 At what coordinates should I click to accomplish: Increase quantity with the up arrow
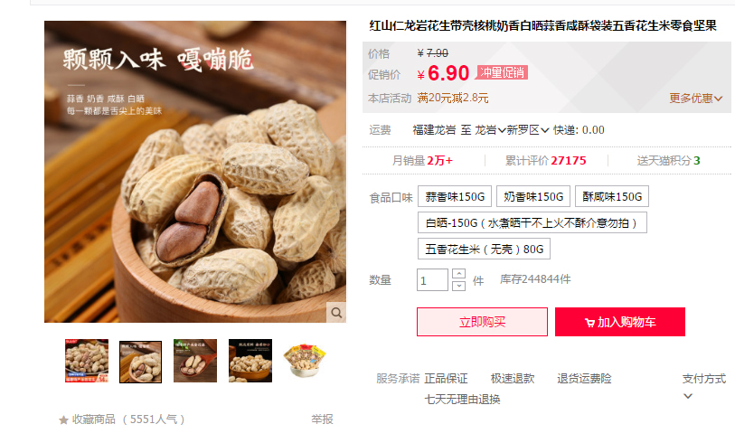[x=459, y=274]
